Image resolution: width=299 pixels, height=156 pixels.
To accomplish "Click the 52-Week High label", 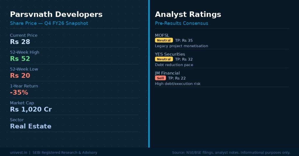I will coord(25,52).
